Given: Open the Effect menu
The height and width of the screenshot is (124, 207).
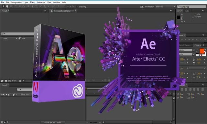Looking at the screenshot, I should click(32, 2).
